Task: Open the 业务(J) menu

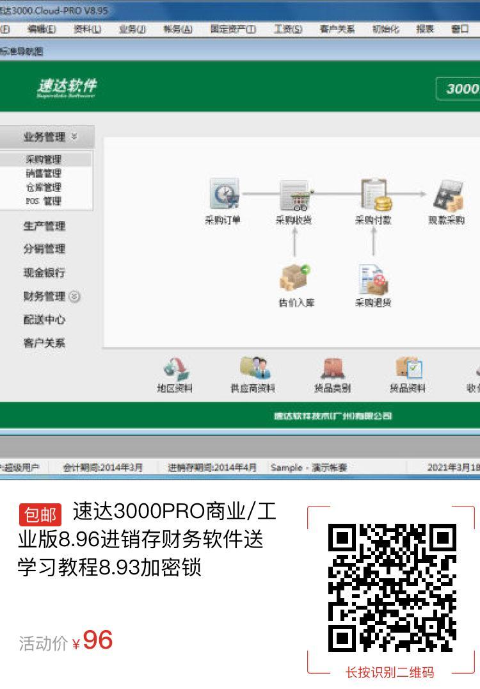Action: (x=132, y=29)
